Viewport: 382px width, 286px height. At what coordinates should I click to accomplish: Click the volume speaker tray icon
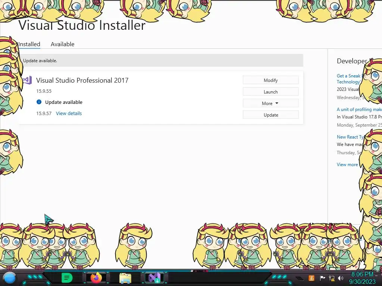click(x=340, y=278)
